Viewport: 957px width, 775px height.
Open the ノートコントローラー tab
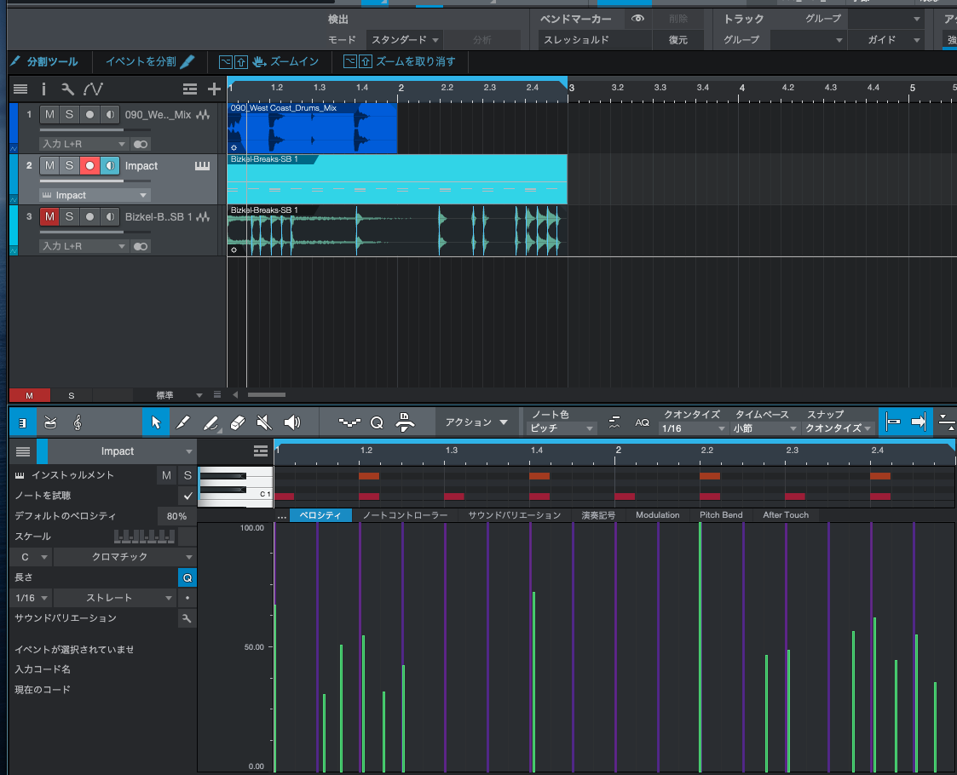pos(405,515)
